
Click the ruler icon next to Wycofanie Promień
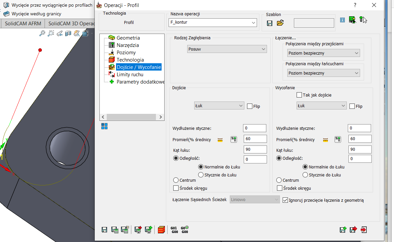326,140
